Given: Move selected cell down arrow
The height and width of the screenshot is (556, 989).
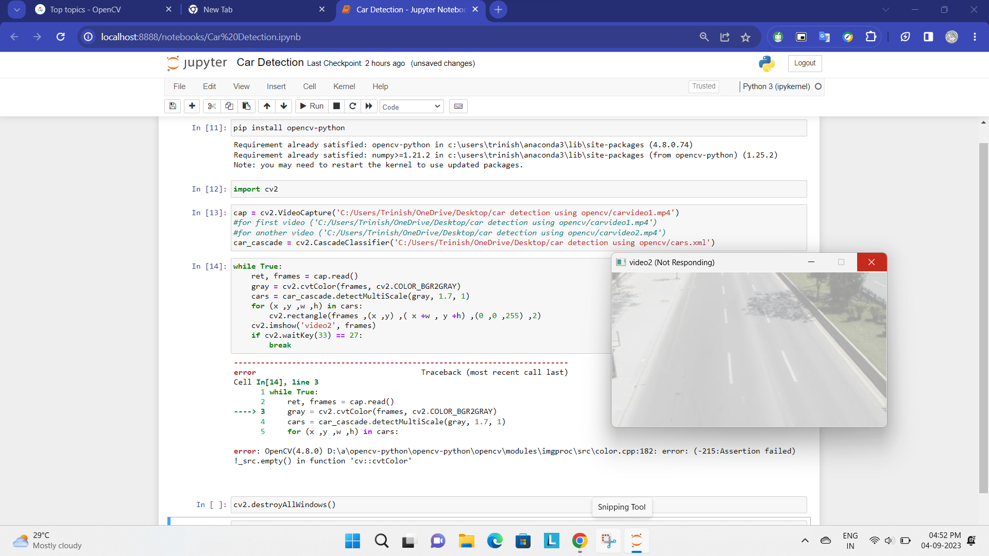Looking at the screenshot, I should point(284,106).
